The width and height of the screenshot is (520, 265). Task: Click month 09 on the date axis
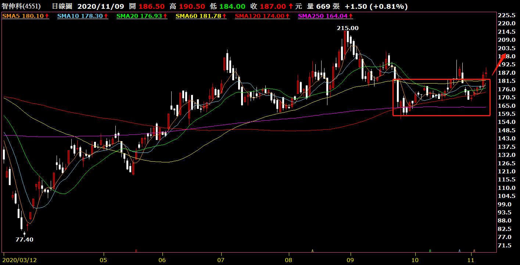click(x=351, y=259)
